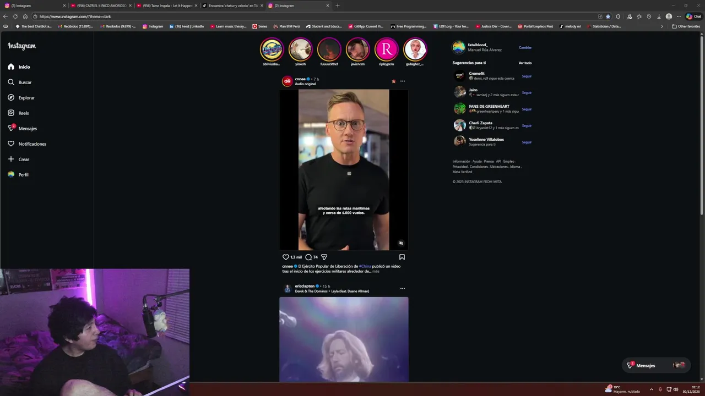View gallagher story
The height and width of the screenshot is (396, 705).
(x=415, y=50)
